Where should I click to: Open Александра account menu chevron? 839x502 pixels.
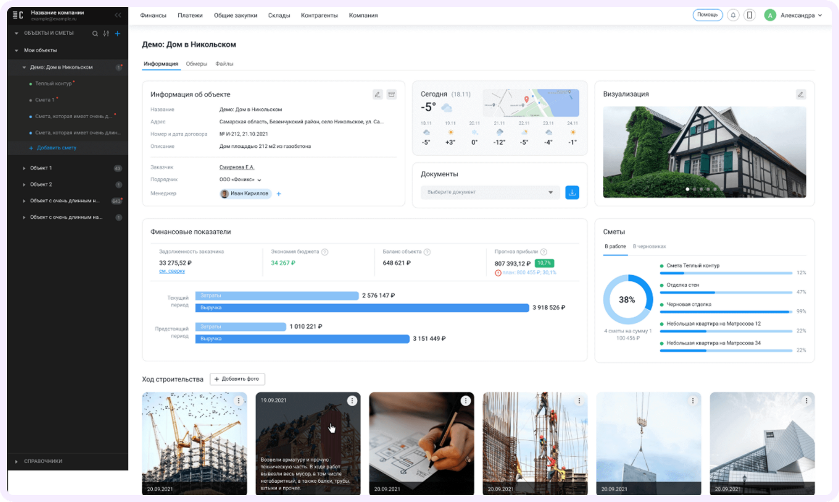820,15
